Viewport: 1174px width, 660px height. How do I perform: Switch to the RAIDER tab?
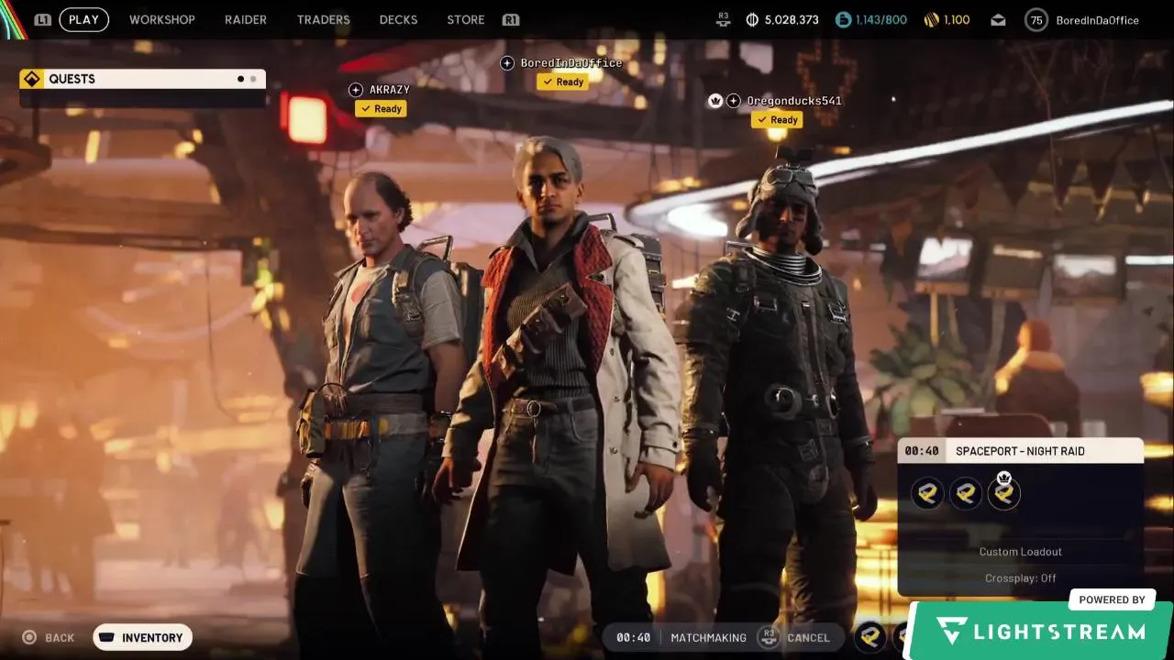click(246, 19)
